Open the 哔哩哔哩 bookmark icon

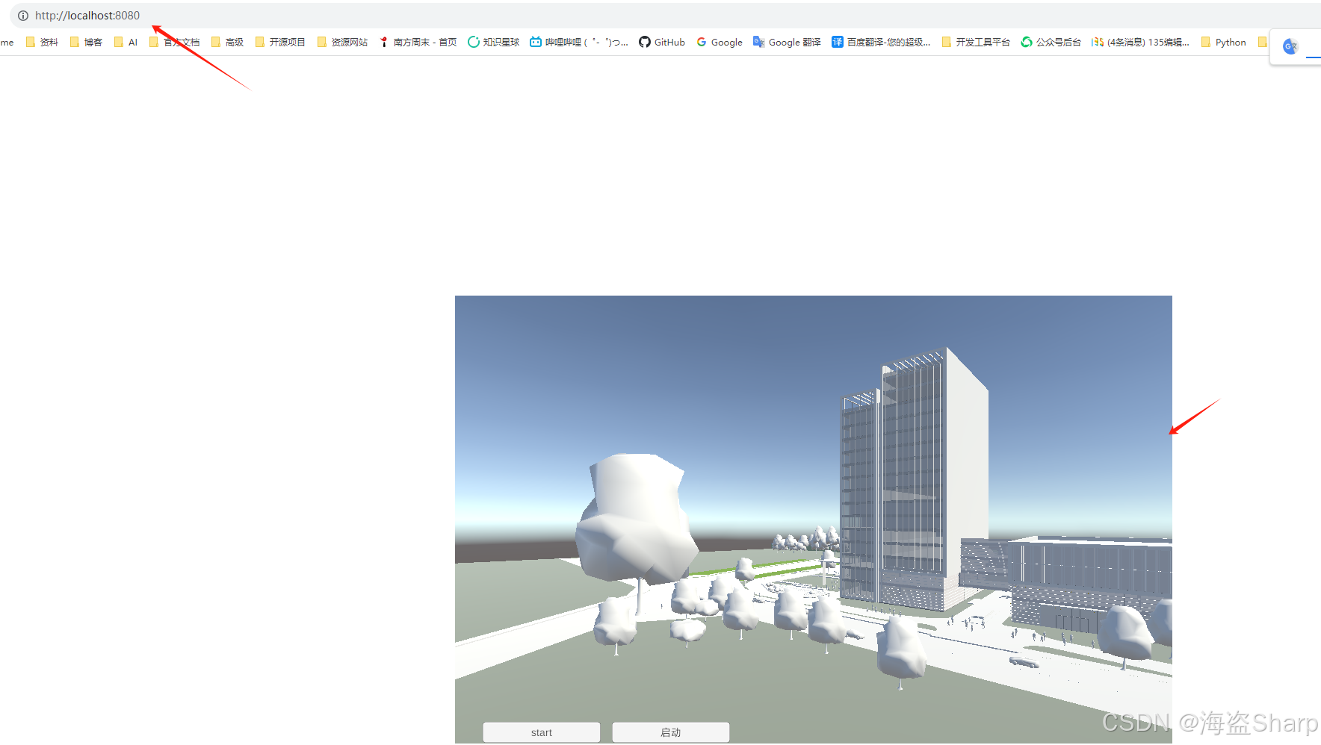pyautogui.click(x=536, y=42)
